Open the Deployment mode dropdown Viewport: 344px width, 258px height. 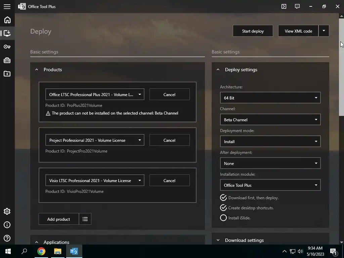(x=270, y=141)
